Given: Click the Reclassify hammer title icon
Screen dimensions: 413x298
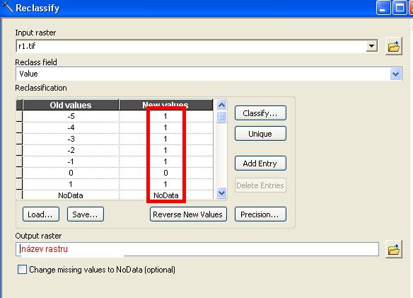Looking at the screenshot, I should (x=7, y=6).
